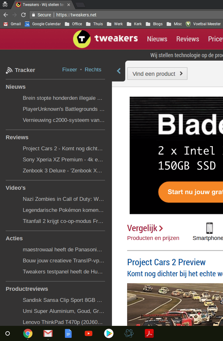Toggle Fixeer to pin the tracker

coord(70,70)
